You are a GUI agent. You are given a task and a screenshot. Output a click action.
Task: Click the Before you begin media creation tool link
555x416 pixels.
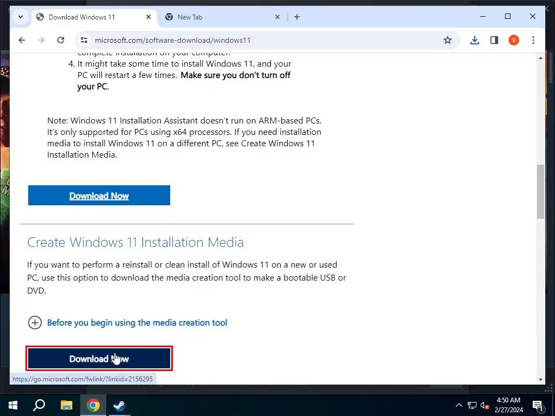pyautogui.click(x=137, y=323)
